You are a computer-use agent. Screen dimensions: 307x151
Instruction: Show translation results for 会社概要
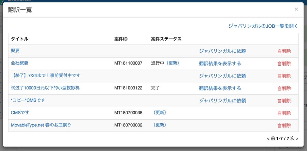pos(220,64)
